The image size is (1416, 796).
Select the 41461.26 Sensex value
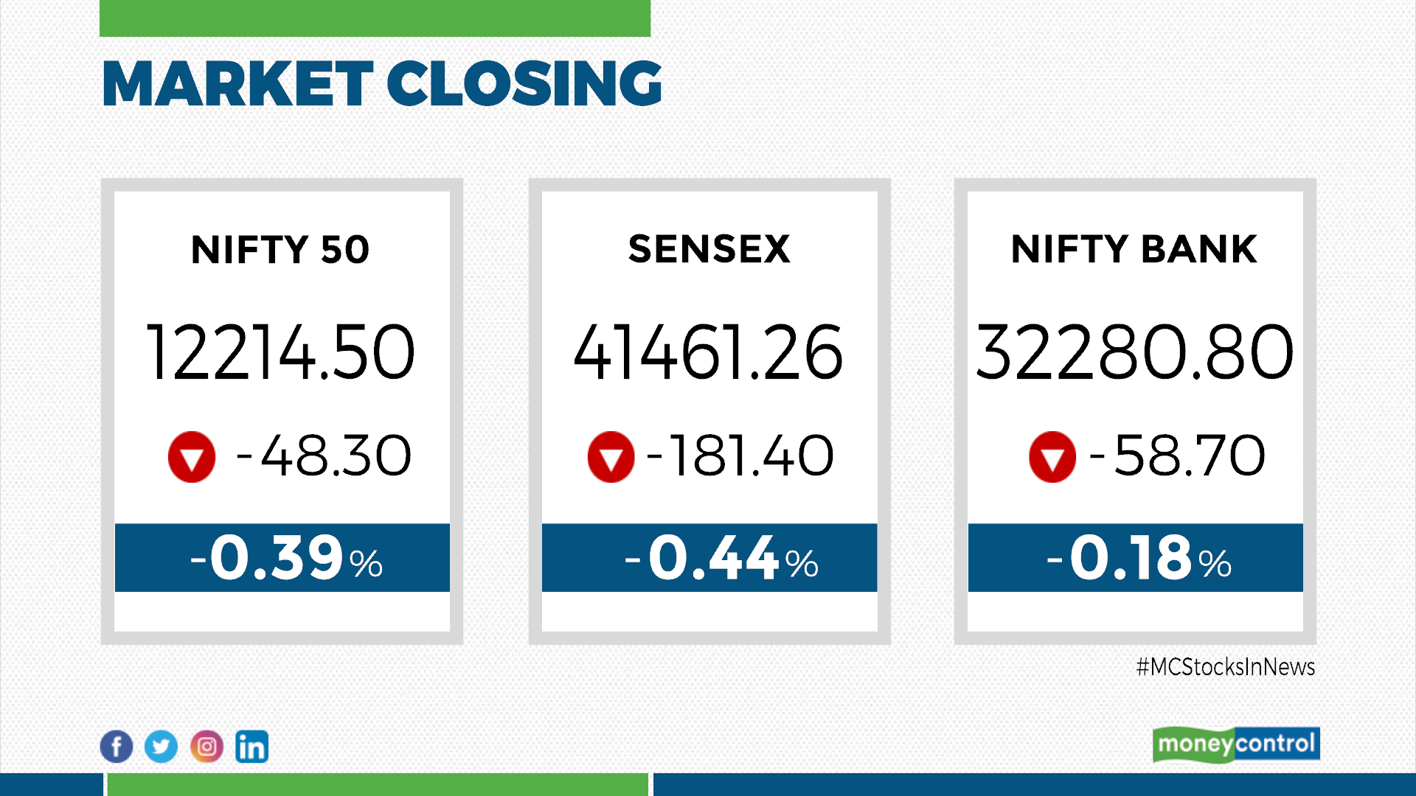coord(709,352)
